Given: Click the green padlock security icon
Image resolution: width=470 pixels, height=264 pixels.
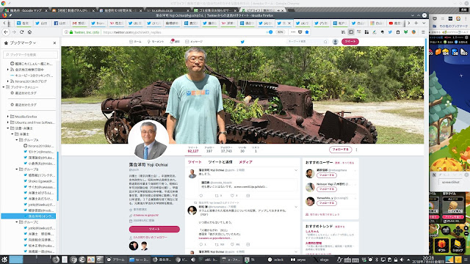Looking at the screenshot, I should click(71, 32).
